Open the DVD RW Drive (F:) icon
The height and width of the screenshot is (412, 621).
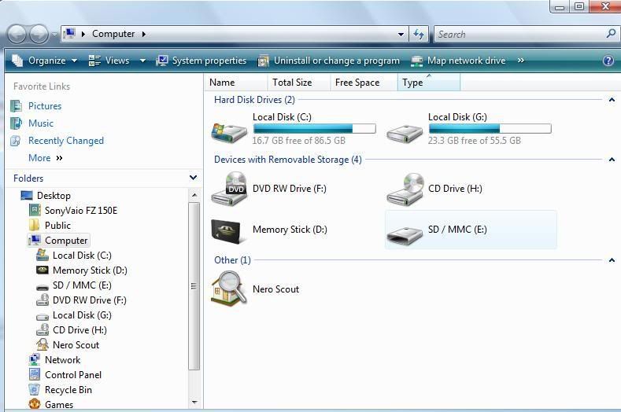229,189
